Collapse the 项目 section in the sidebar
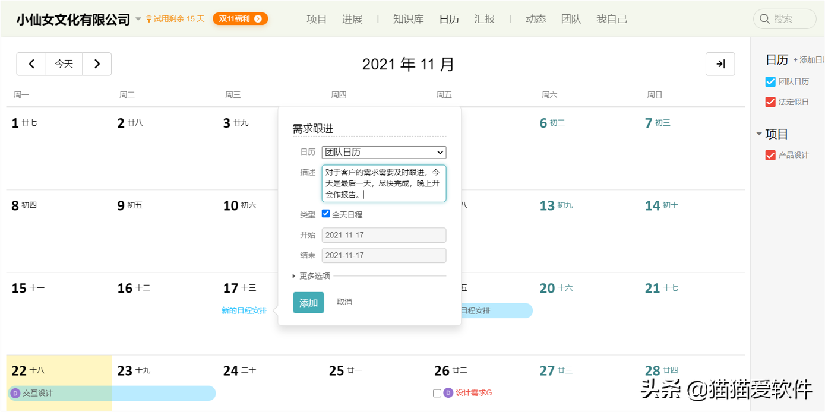 point(759,134)
